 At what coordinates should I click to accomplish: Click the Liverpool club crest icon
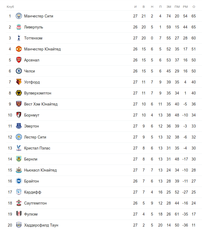(19, 27)
